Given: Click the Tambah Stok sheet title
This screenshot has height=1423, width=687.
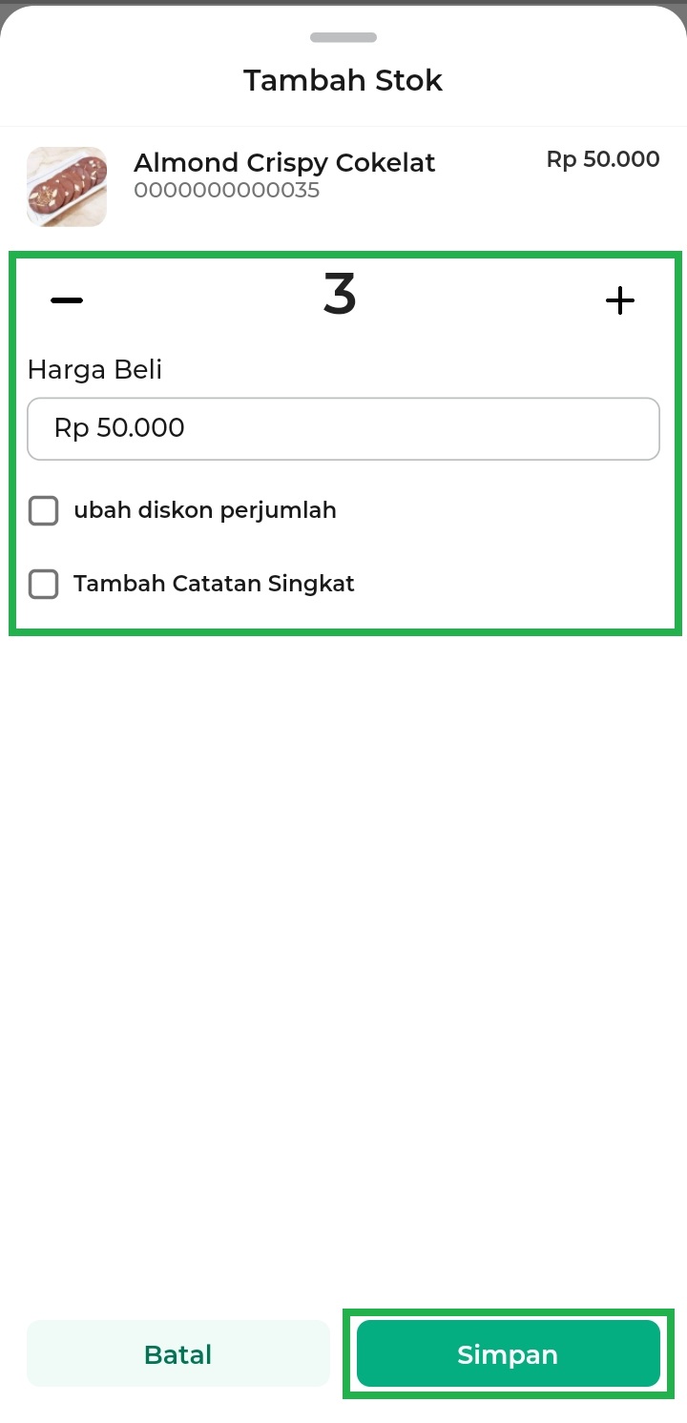Looking at the screenshot, I should pos(343,81).
